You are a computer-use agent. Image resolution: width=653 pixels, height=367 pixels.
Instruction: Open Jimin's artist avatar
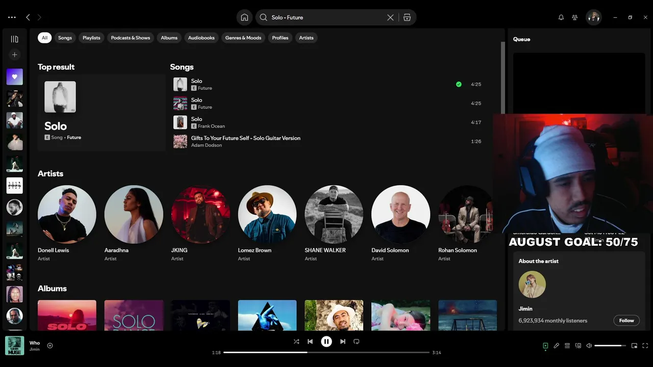pos(532,284)
